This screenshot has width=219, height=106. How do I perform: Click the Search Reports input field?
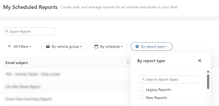tap(29, 31)
